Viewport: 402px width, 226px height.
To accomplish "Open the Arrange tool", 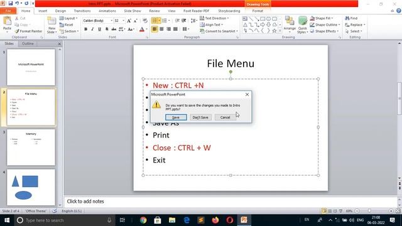I will [290, 24].
